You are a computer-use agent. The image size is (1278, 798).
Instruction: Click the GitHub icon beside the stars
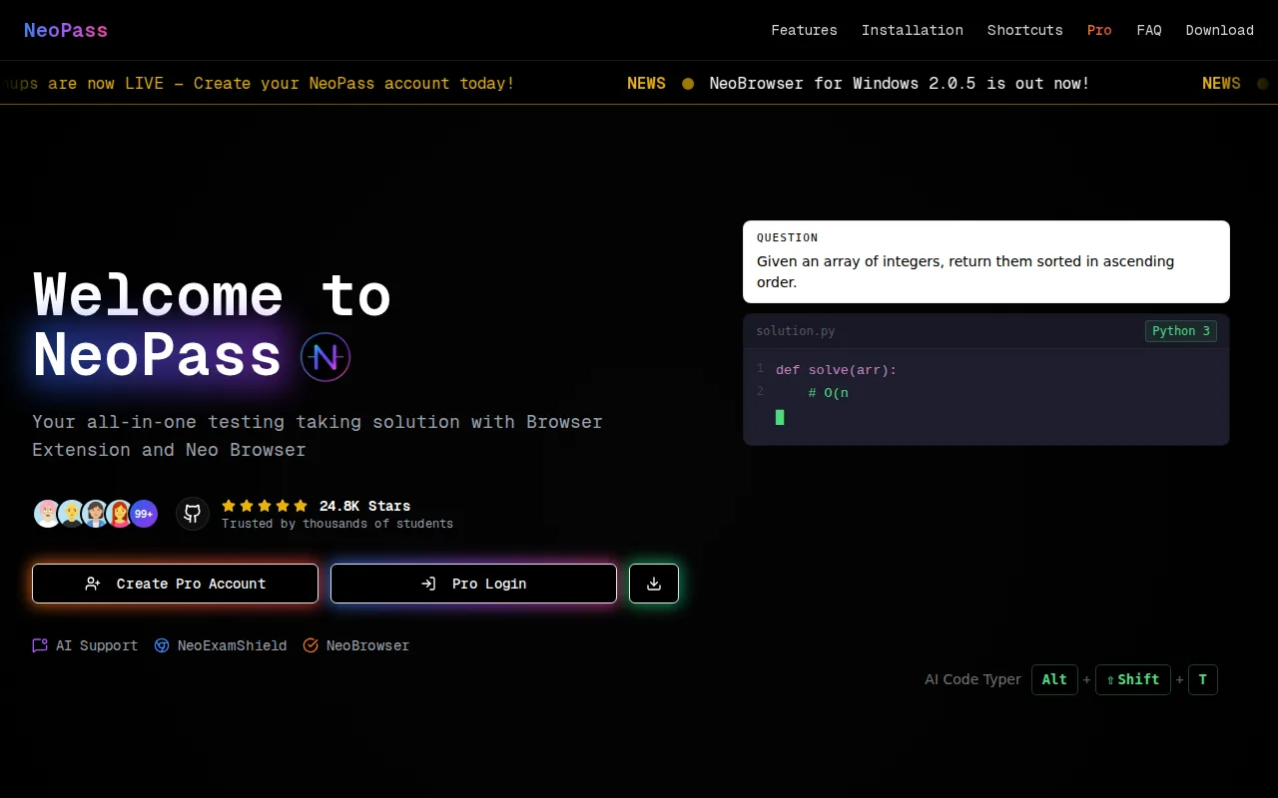[193, 514]
